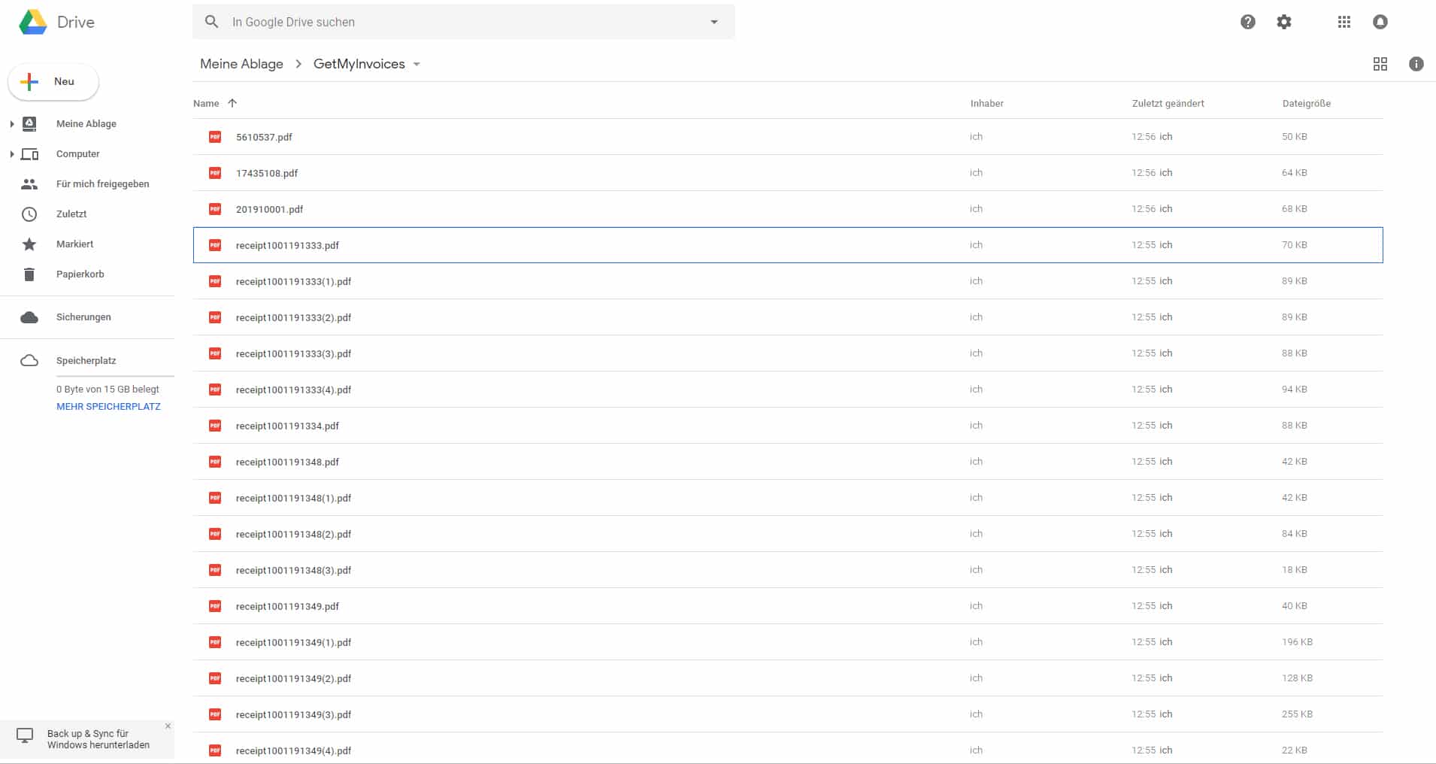Open Speicherplatz section

[x=86, y=361]
